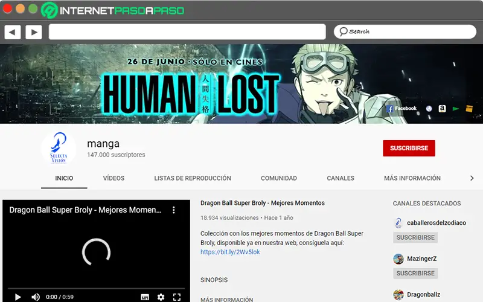Click the video title inside the player
Screen dimensions: 483x302
[85, 210]
